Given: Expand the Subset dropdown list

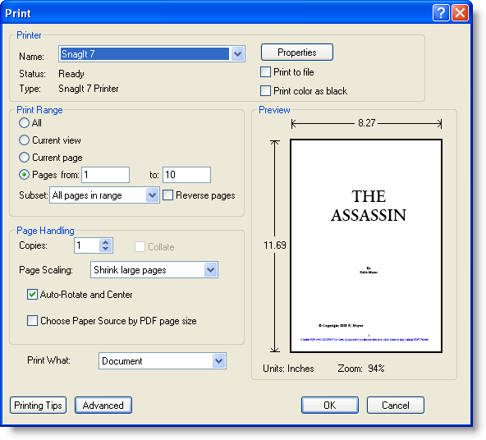Looking at the screenshot, I should coord(152,195).
